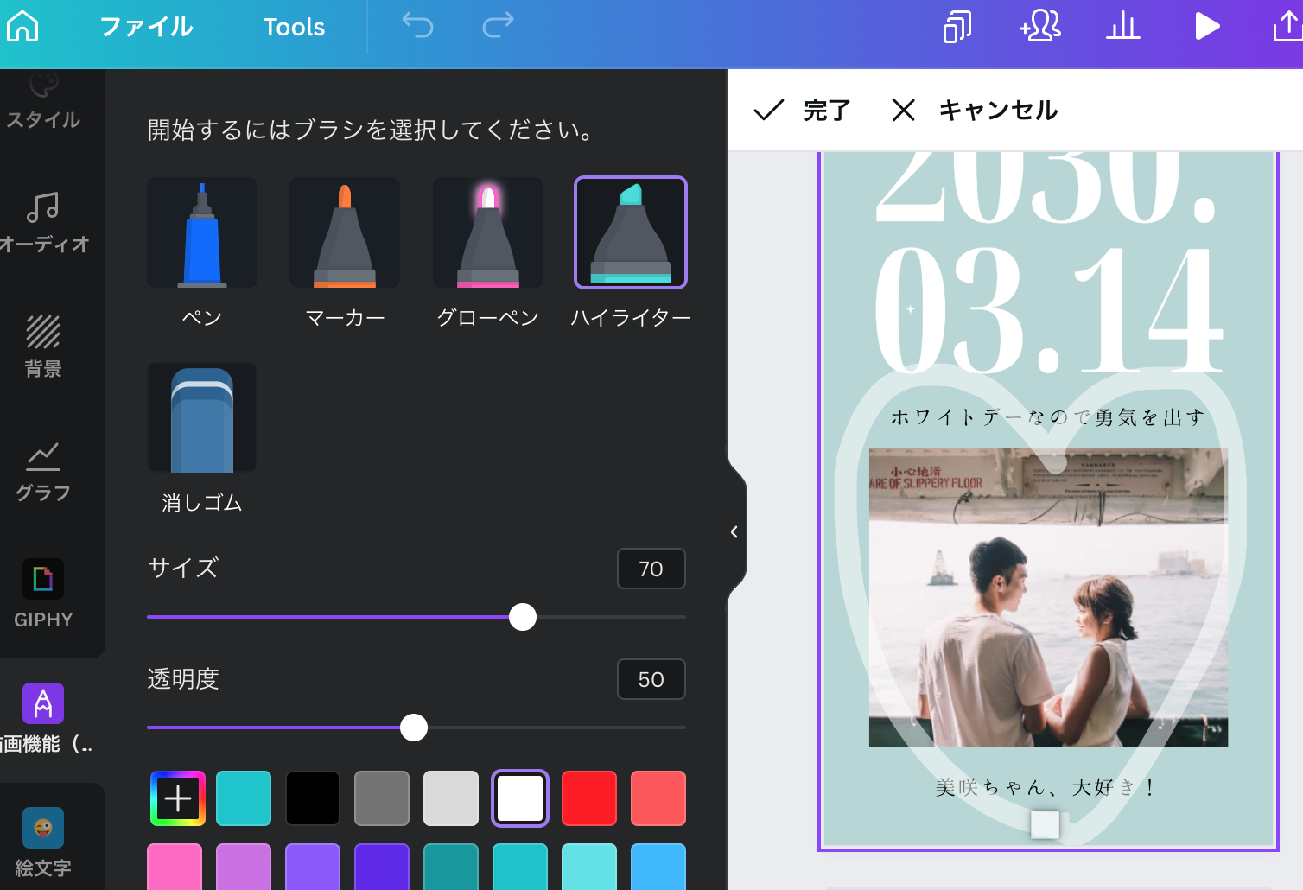Select the ハイライター brush
The image size is (1303, 890).
[x=631, y=232]
